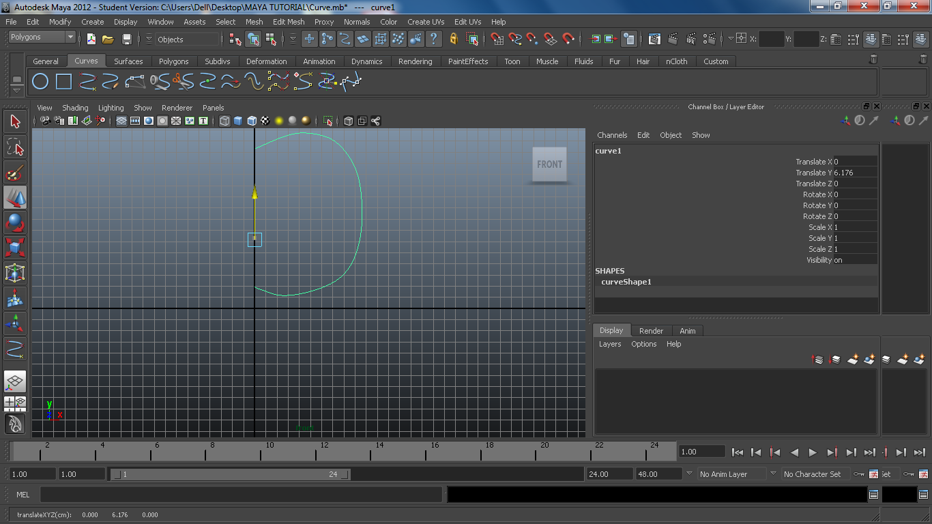Create a new scene file

pos(91,39)
